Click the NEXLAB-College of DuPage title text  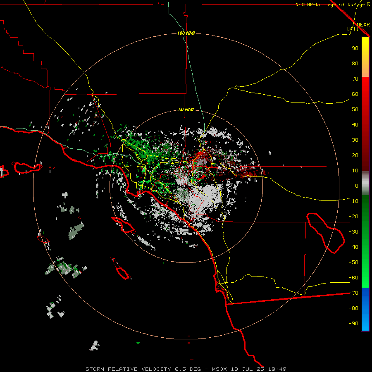[x=330, y=5]
